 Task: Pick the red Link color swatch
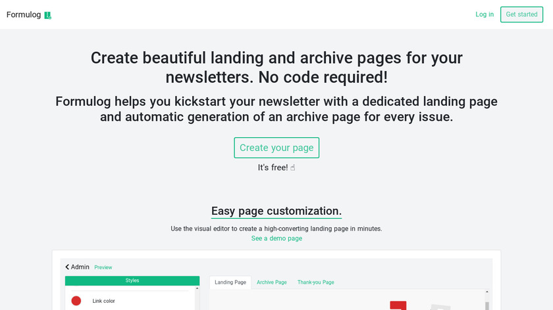(76, 301)
